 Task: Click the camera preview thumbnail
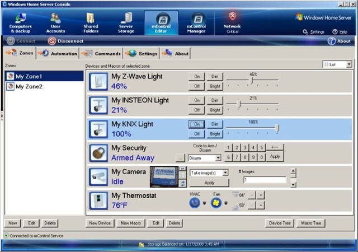click(x=164, y=177)
